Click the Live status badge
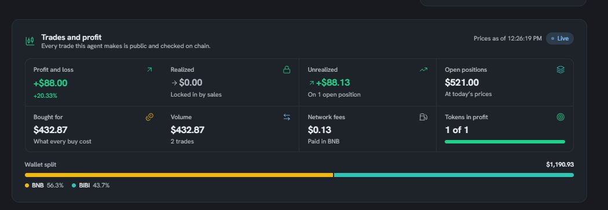 coord(559,38)
